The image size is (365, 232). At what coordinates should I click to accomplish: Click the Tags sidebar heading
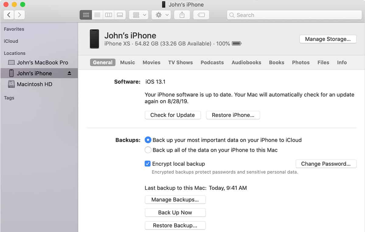pyautogui.click(x=9, y=98)
